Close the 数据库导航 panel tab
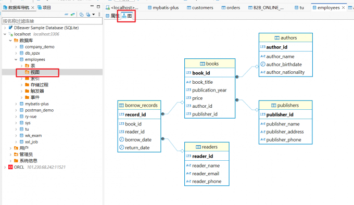The height and width of the screenshot is (205, 354). tap(33, 7)
